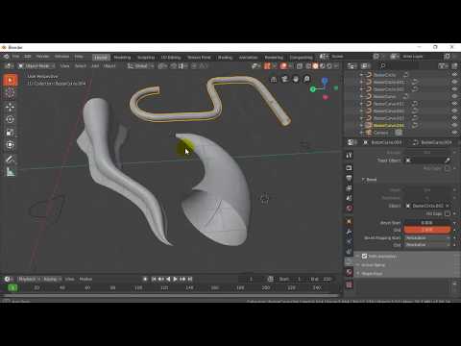The image size is (461, 346).
Task: Toggle the Path Animation checkbox
Action: click(364, 256)
